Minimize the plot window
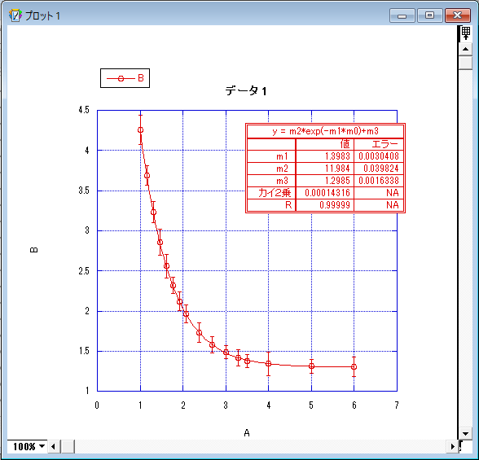This screenshot has height=460, width=479. click(402, 15)
